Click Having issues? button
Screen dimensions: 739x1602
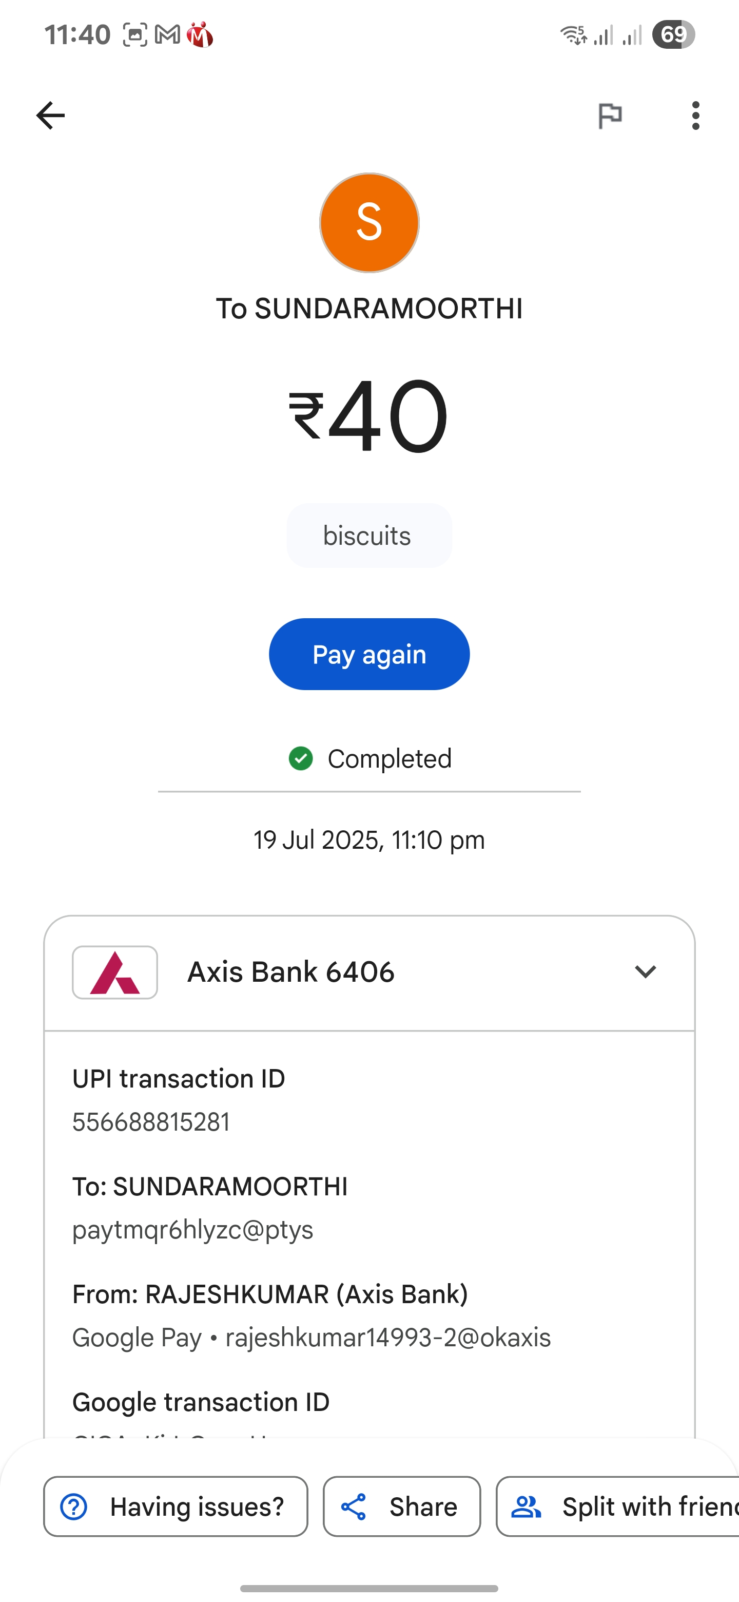click(x=176, y=1507)
